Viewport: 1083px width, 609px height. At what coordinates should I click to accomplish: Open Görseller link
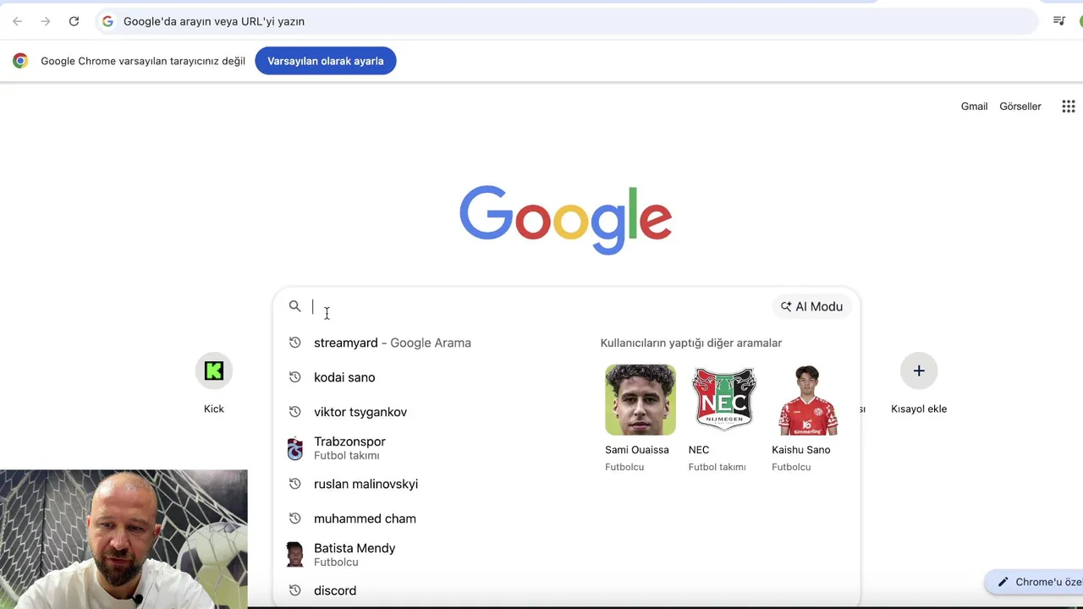click(1020, 107)
